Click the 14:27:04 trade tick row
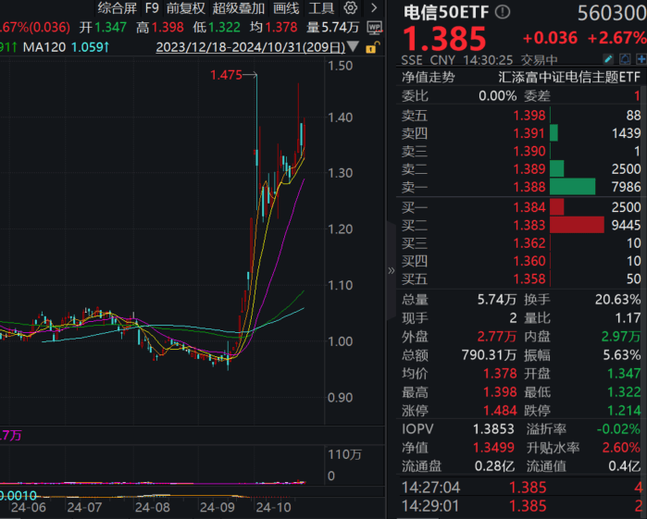This screenshot has width=647, height=519. pos(522,488)
